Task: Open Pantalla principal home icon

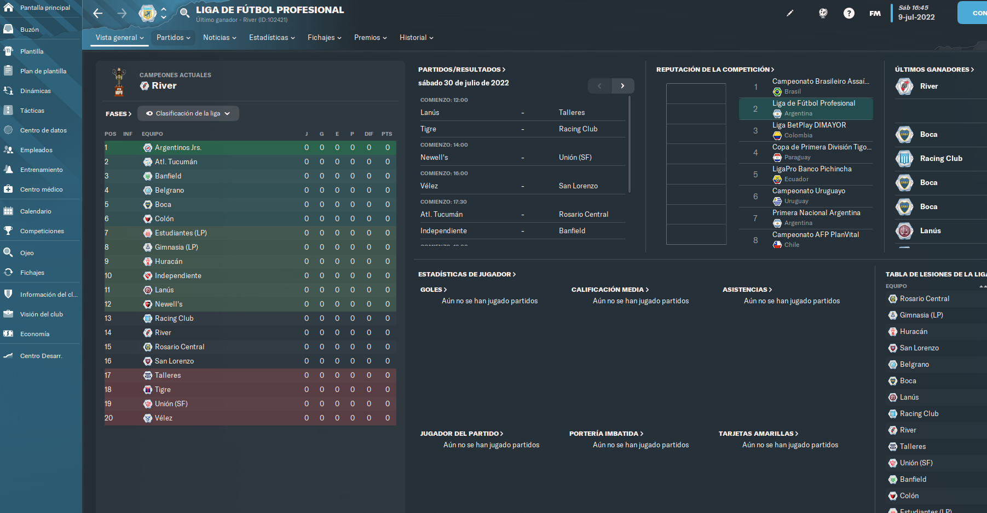Action: (8, 8)
